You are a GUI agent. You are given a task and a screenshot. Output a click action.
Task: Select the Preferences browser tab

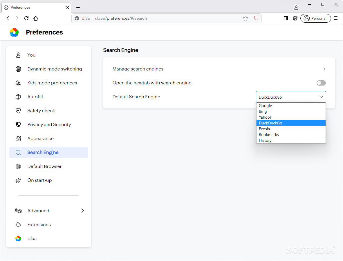[36, 8]
